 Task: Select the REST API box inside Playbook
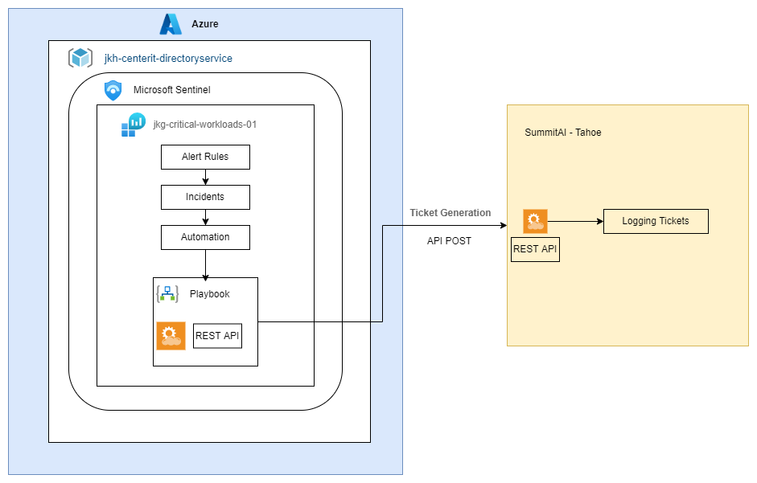click(x=217, y=336)
